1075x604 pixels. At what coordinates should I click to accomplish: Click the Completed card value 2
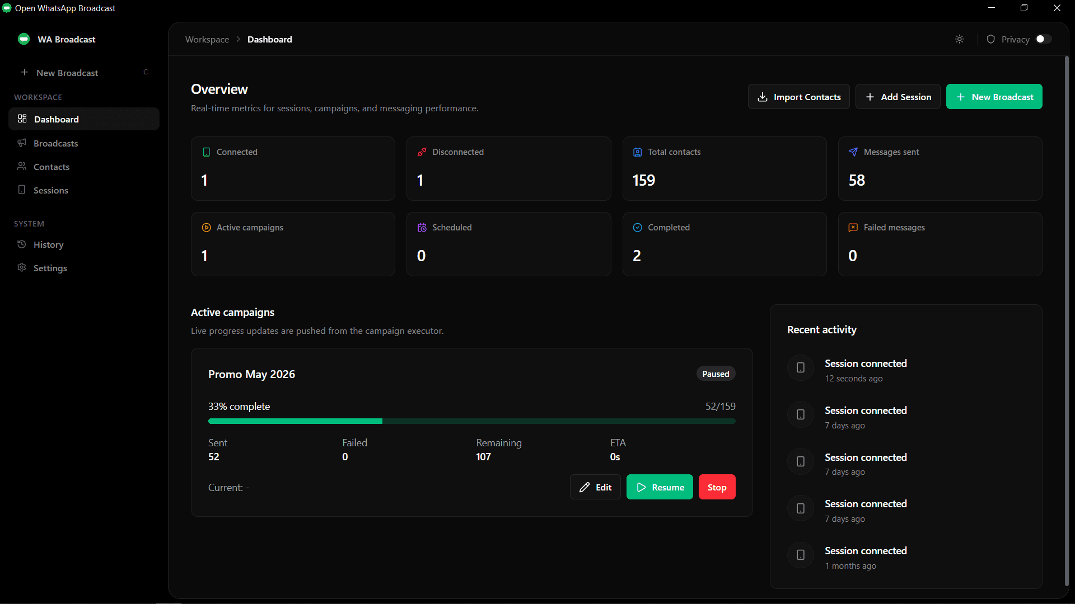click(637, 256)
